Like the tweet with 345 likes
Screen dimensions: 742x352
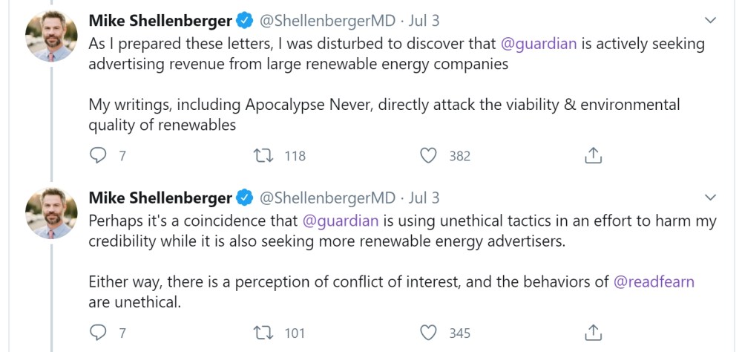(428, 332)
